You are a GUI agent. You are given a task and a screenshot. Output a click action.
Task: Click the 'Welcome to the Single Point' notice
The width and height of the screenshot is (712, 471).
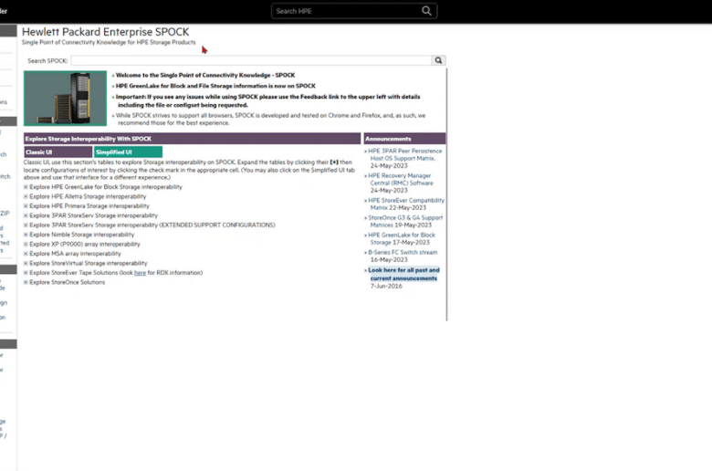tap(205, 75)
